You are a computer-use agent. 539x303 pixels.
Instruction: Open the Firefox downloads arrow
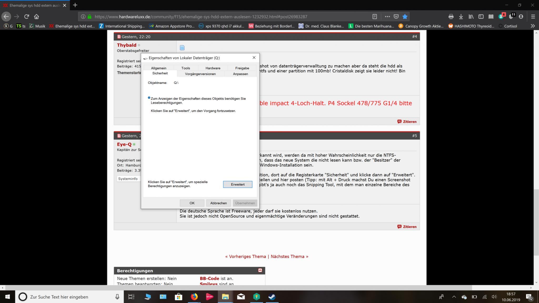click(461, 17)
